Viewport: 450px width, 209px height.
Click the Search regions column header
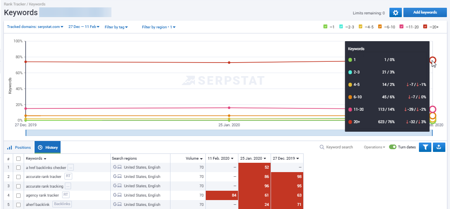pos(124,158)
